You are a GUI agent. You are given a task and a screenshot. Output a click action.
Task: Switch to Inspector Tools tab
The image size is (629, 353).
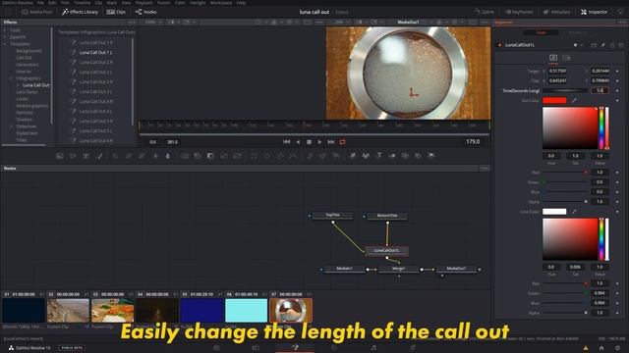pos(542,32)
